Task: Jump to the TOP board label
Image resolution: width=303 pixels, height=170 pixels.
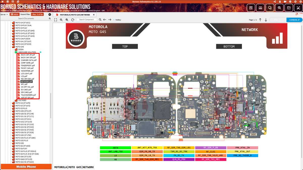Action: point(125,46)
